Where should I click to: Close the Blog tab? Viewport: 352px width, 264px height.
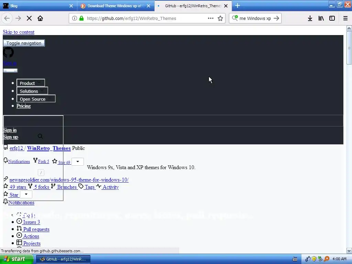71,6
